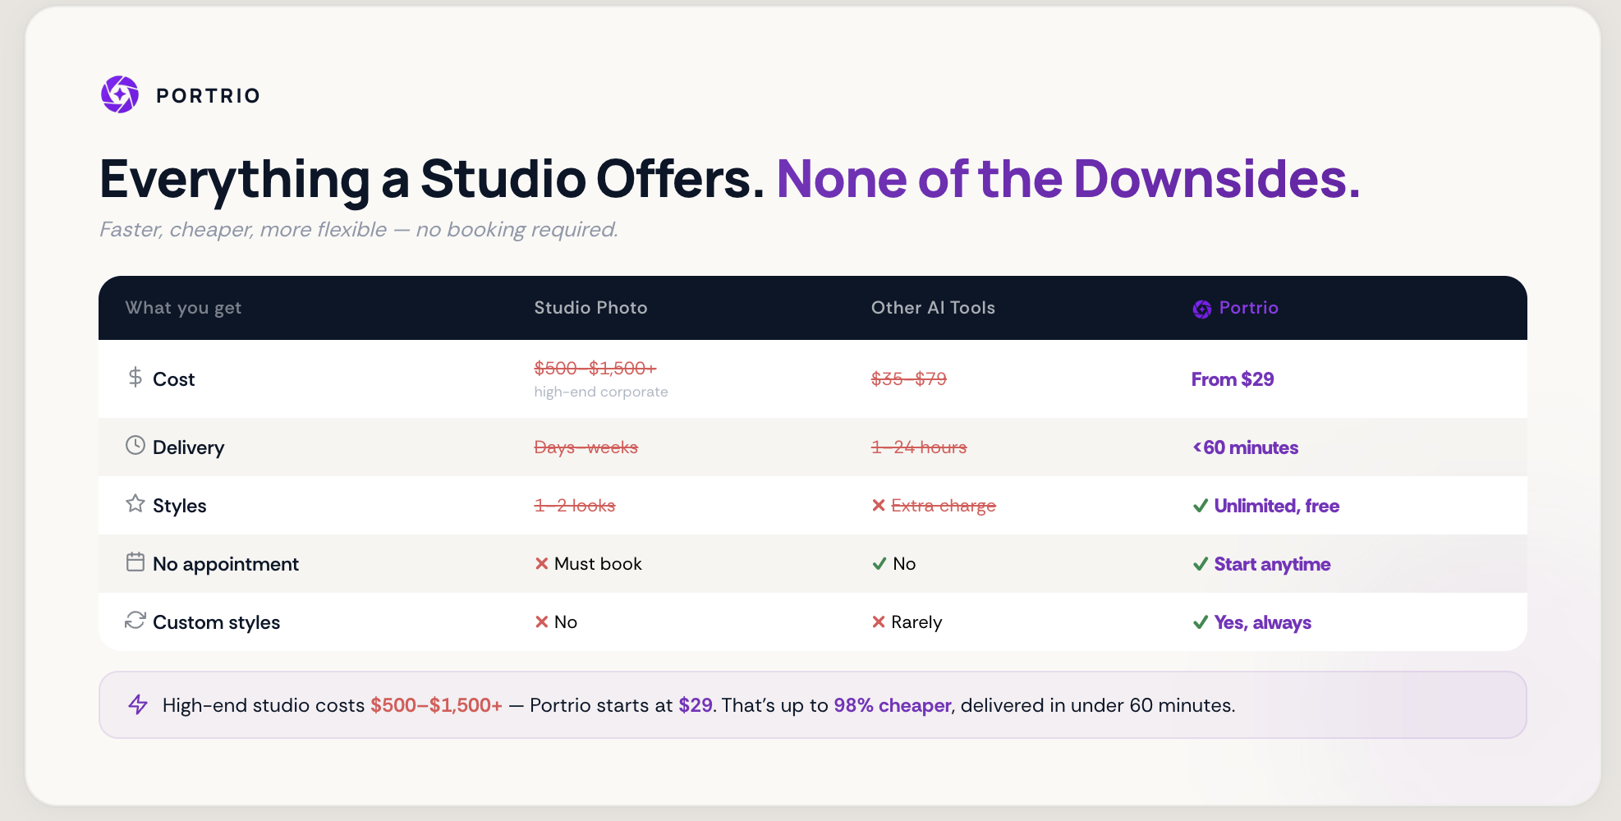Click the 'high-end corporate' note

click(601, 392)
